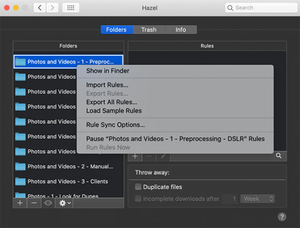Image resolution: width=300 pixels, height=228 pixels.
Task: Choose Export All Rules… menu item
Action: coord(175,102)
